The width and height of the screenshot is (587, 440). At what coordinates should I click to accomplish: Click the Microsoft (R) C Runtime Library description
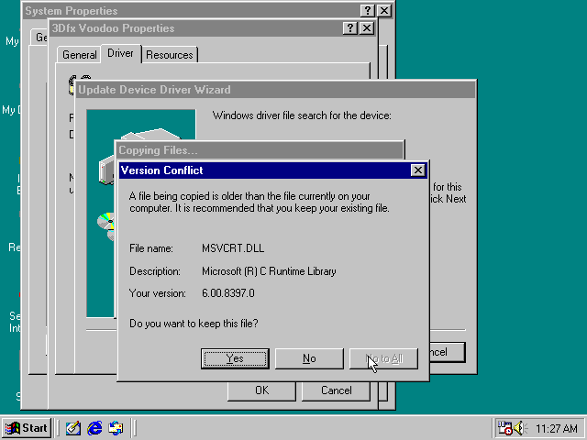[x=269, y=271]
